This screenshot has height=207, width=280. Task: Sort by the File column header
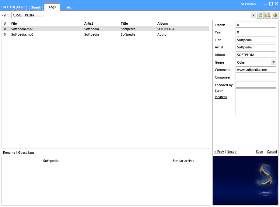click(x=14, y=23)
